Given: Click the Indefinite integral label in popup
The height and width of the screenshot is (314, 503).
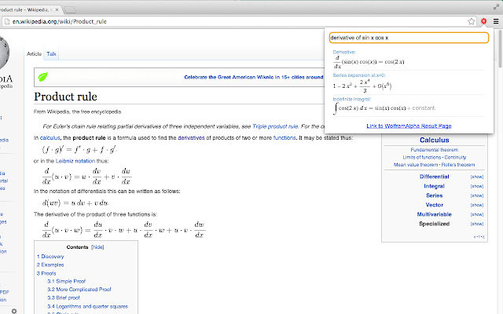Looking at the screenshot, I should click(x=352, y=100).
